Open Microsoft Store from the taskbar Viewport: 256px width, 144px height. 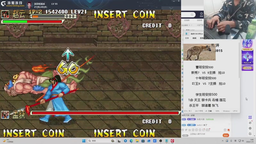click(x=143, y=141)
